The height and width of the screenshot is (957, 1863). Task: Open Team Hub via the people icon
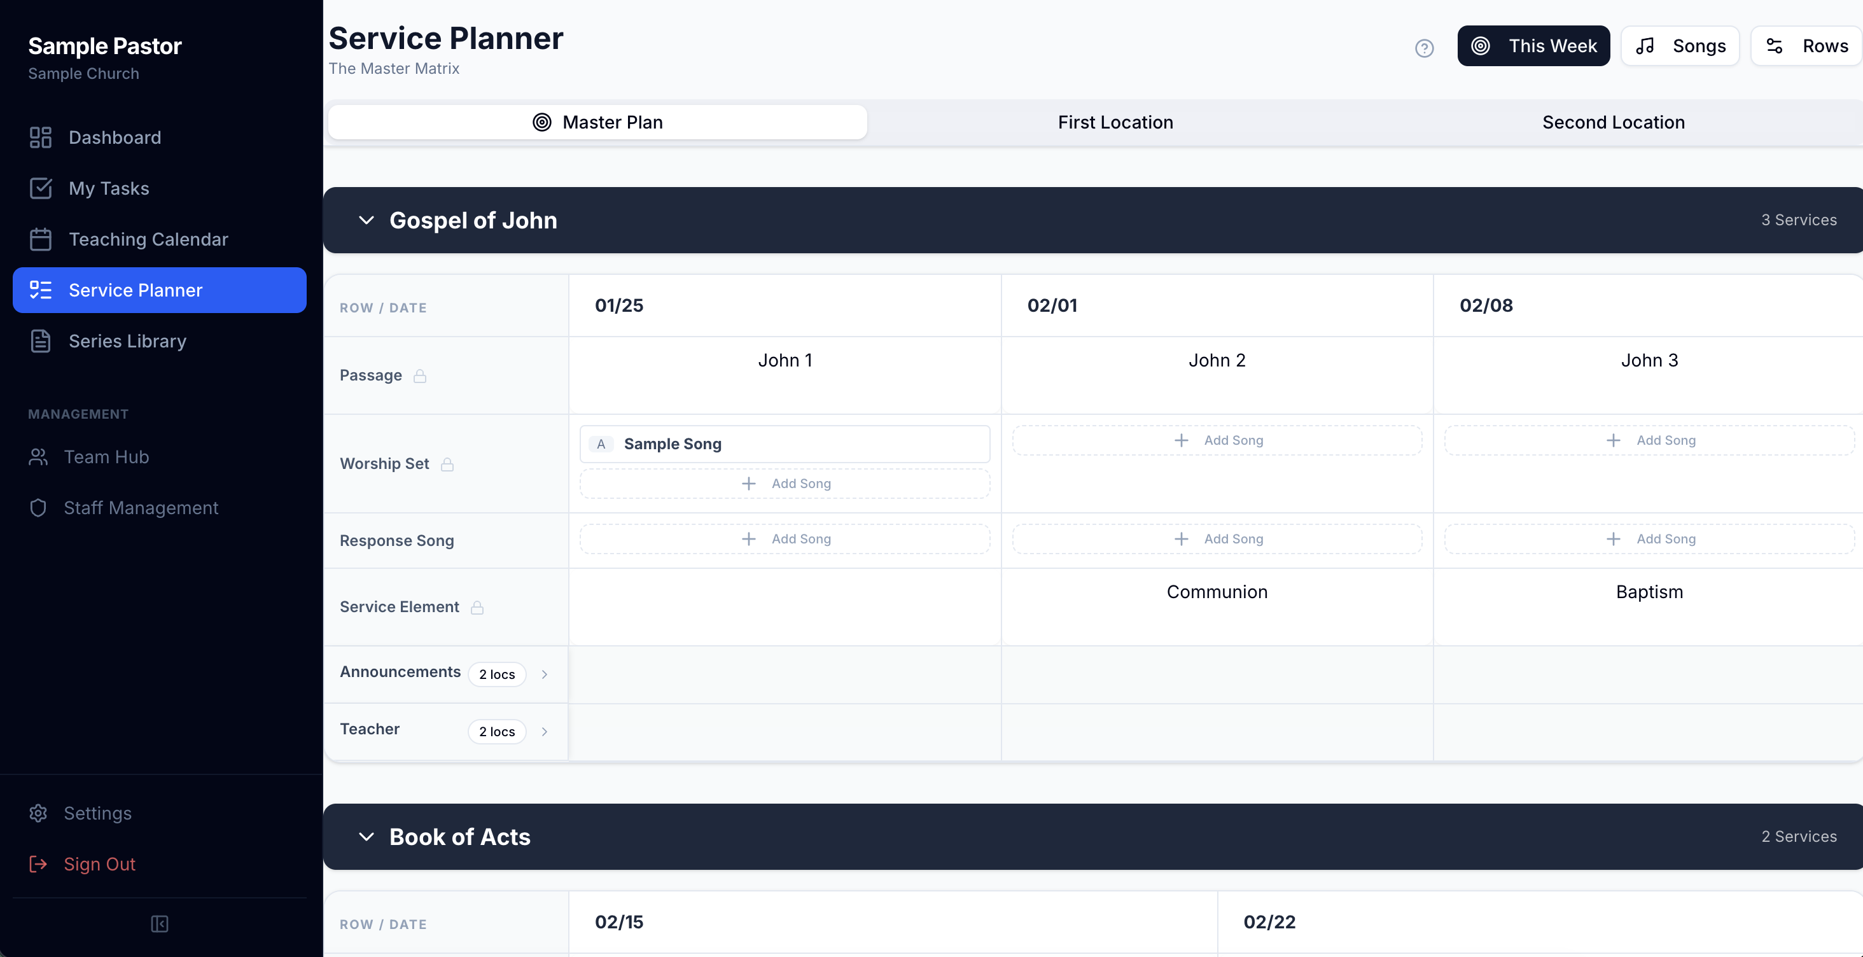(39, 456)
